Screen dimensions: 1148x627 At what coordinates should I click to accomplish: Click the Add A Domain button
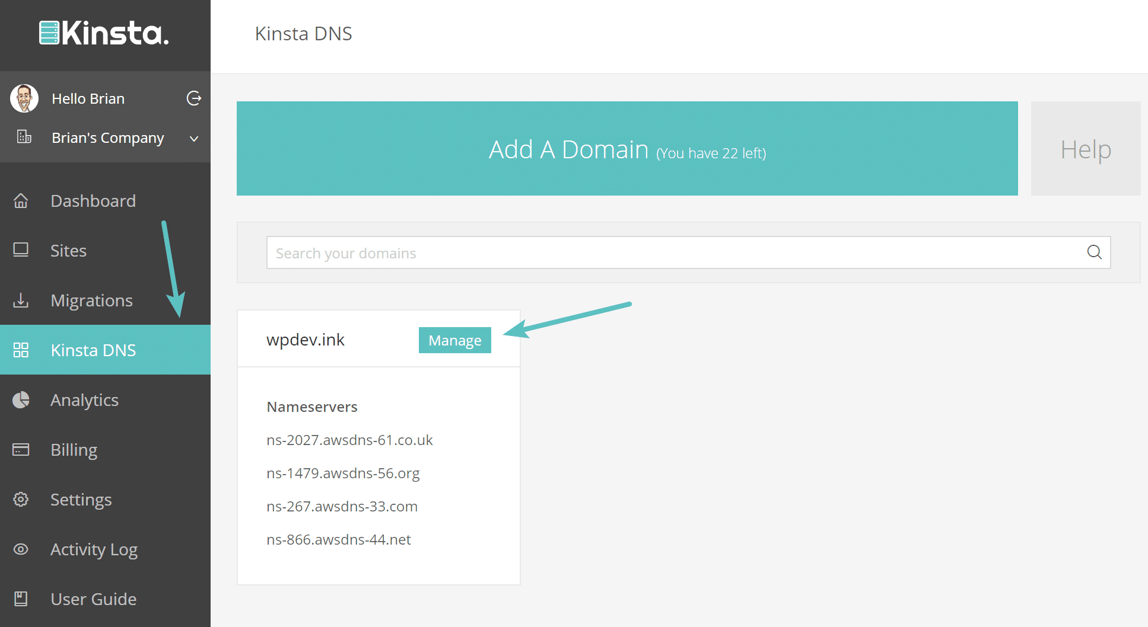coord(627,148)
